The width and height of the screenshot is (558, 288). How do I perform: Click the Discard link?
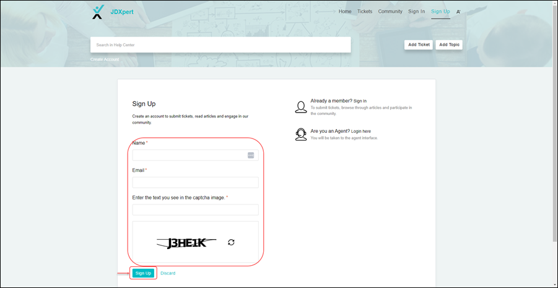(168, 273)
